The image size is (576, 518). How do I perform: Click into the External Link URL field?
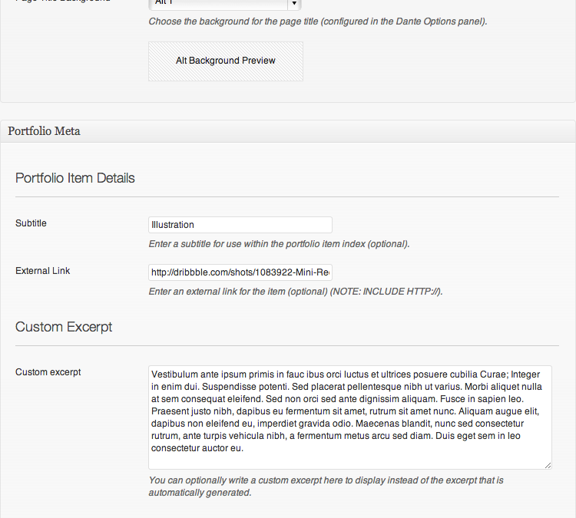(240, 272)
